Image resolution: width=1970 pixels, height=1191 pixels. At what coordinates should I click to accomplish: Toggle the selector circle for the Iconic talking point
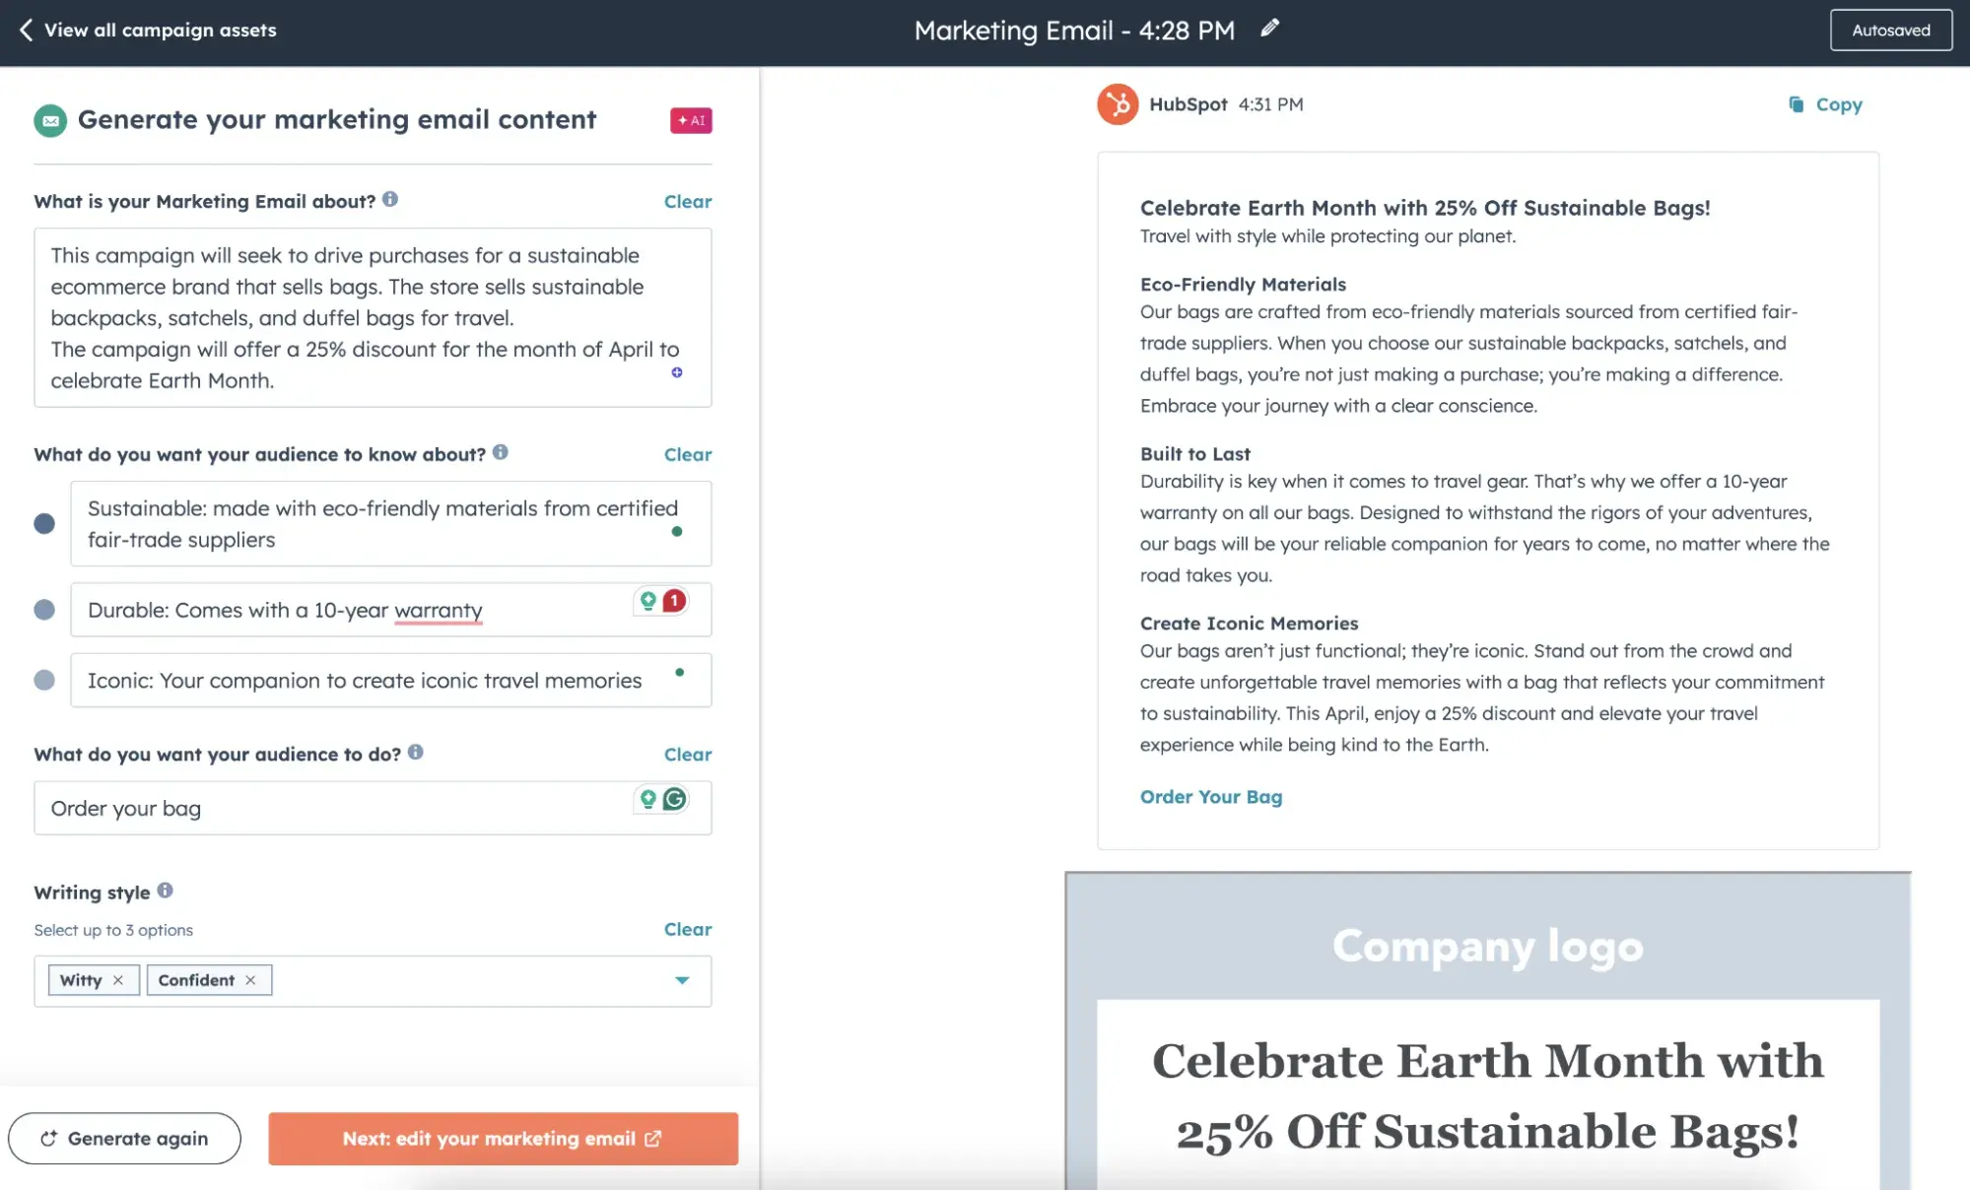point(44,680)
